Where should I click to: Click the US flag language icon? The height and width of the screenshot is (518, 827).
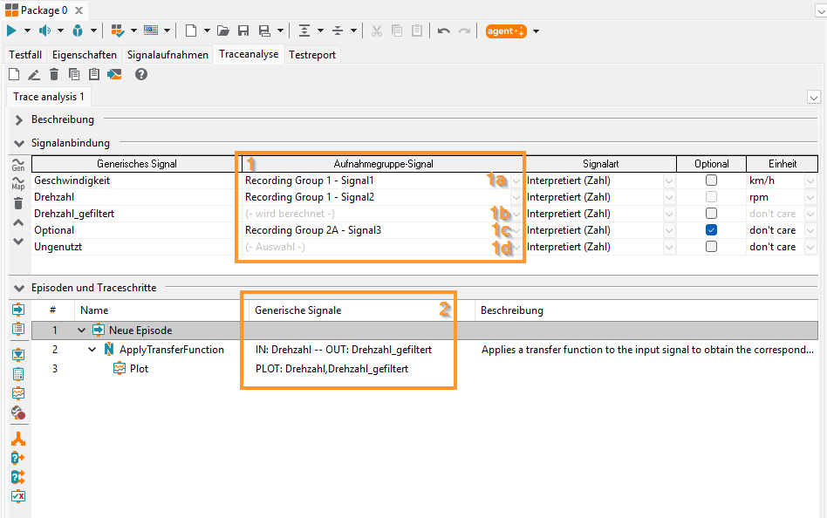[x=151, y=30]
